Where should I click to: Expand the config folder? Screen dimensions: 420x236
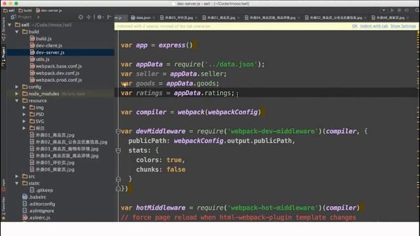pyautogui.click(x=17, y=87)
